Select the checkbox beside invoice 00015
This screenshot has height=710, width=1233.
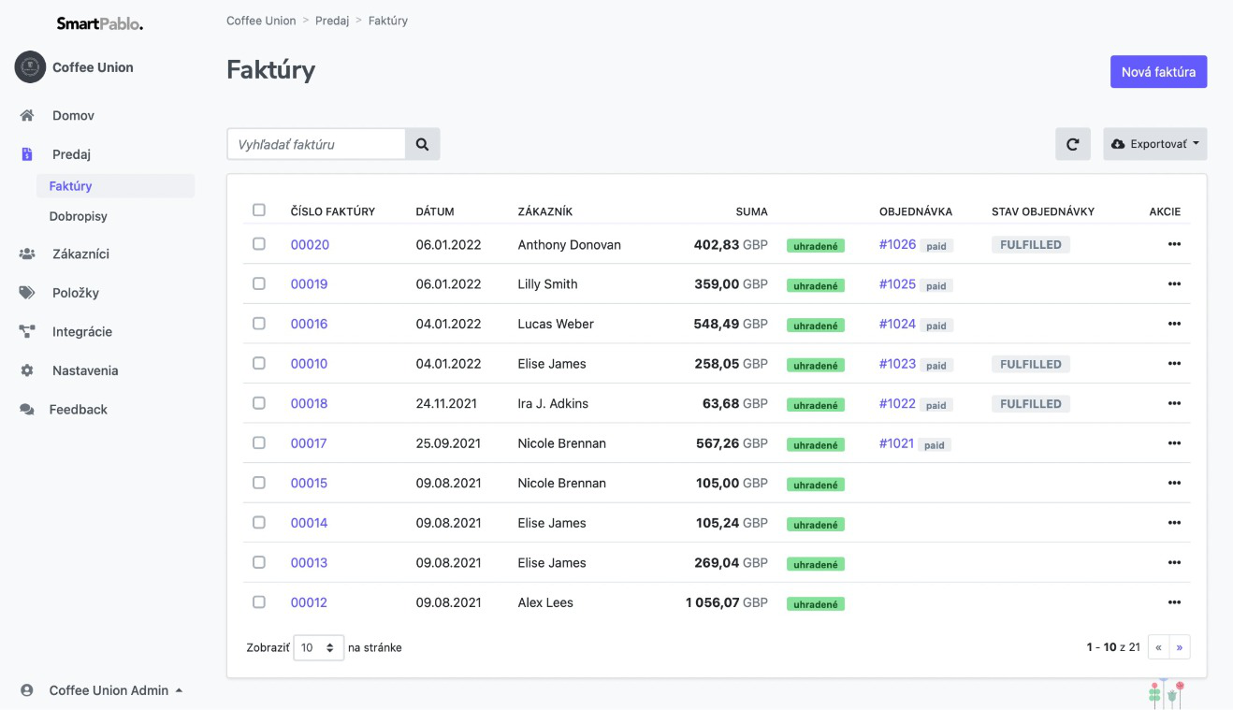259,483
